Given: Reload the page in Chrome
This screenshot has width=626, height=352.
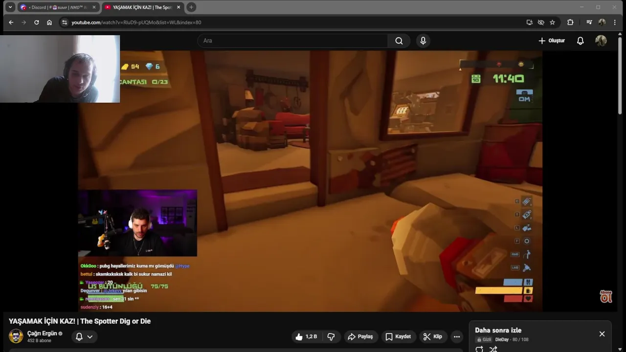Looking at the screenshot, I should coord(36,22).
